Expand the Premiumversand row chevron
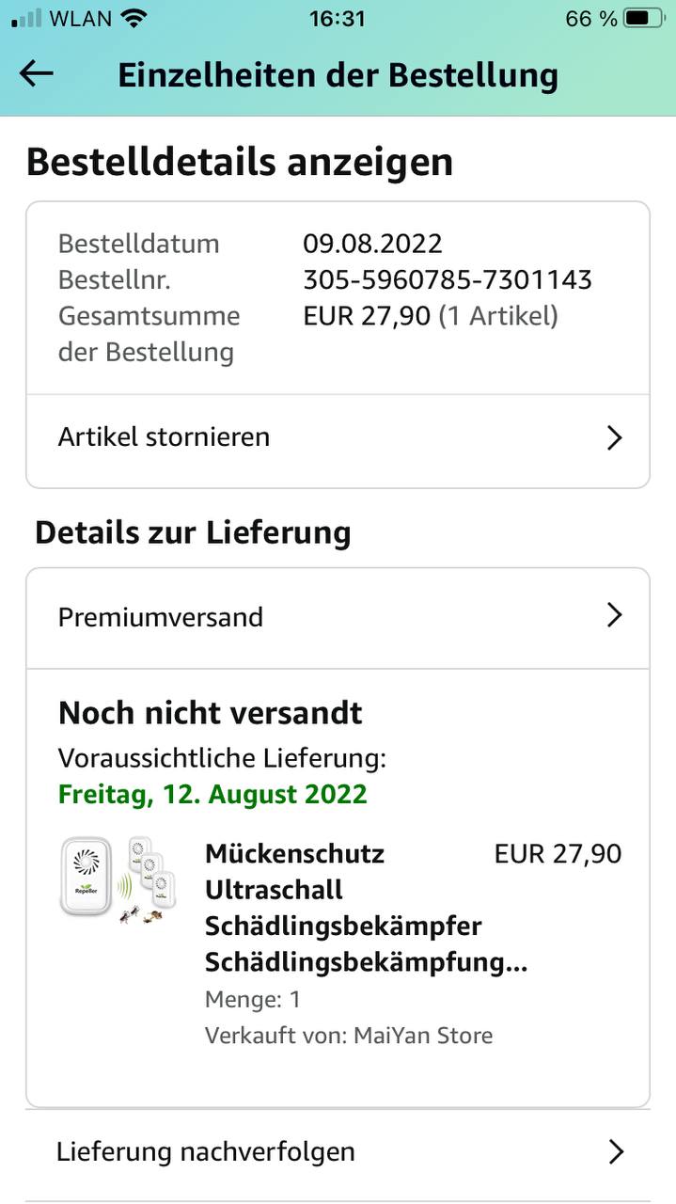The height and width of the screenshot is (1204, 676). [x=615, y=616]
